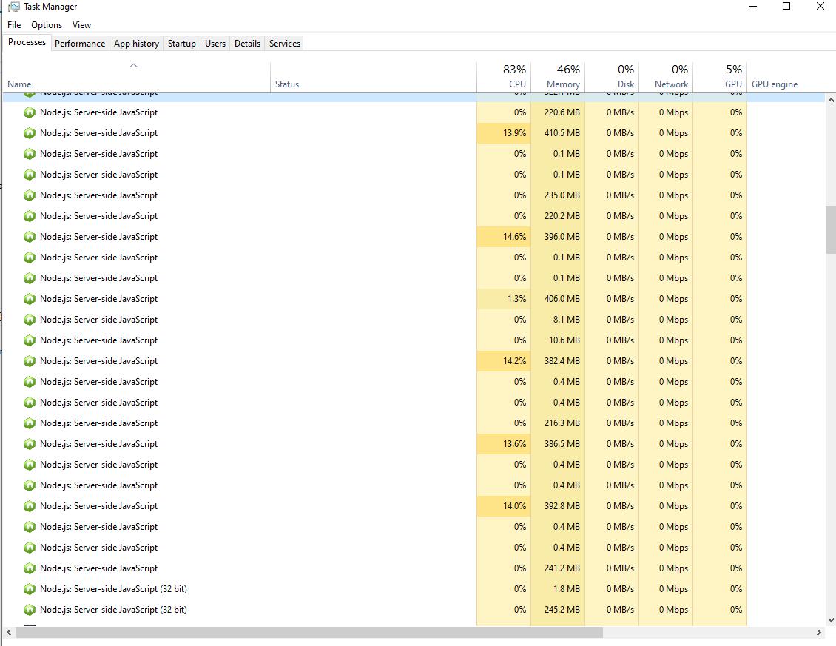Open the Options menu

47,25
